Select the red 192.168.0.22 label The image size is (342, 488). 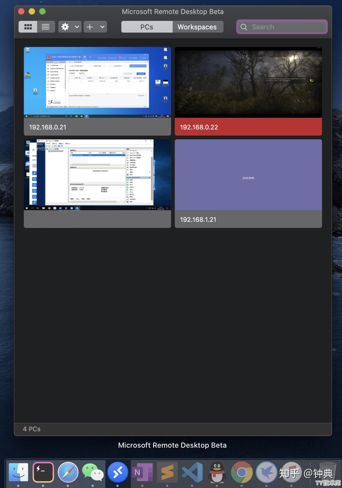click(x=199, y=127)
